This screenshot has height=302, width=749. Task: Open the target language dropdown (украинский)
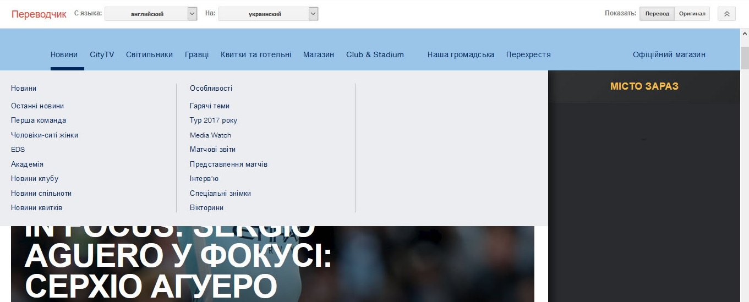[268, 14]
